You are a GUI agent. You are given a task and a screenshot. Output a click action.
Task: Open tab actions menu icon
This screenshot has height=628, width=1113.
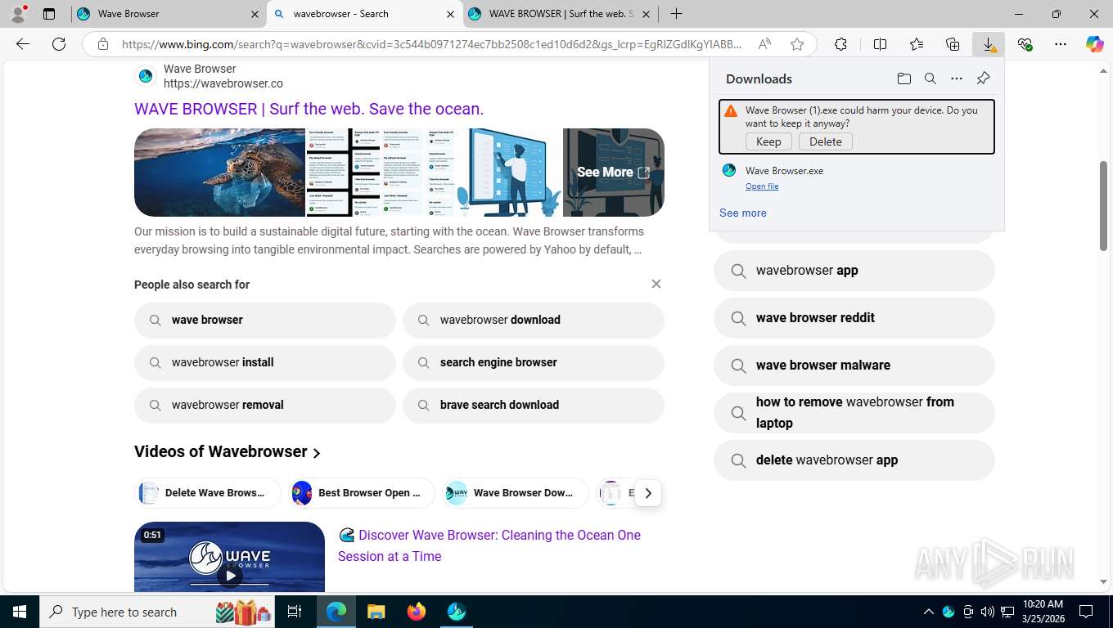click(49, 14)
